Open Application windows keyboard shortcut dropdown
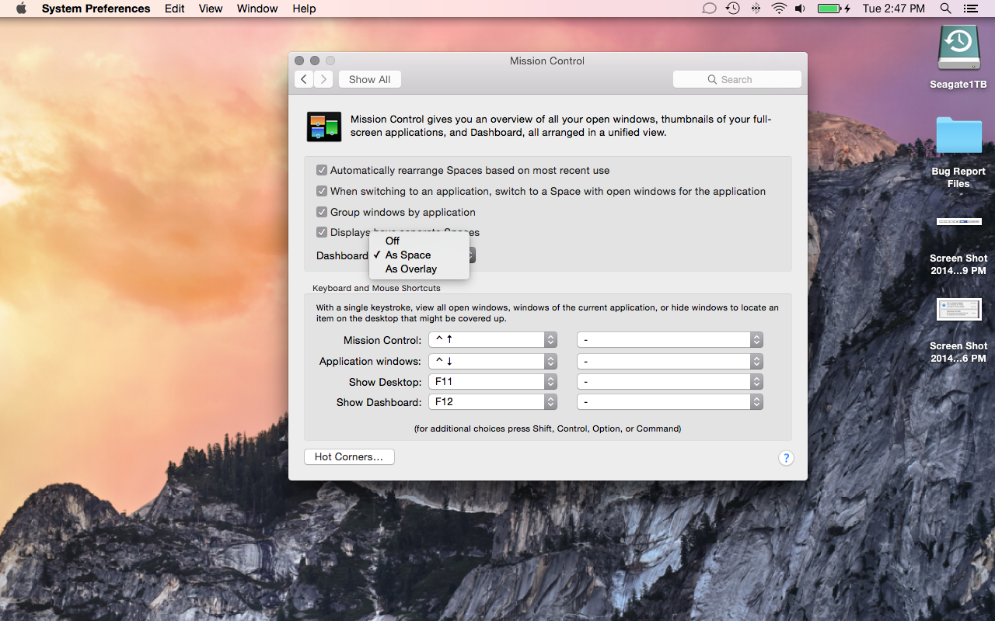 [x=494, y=361]
